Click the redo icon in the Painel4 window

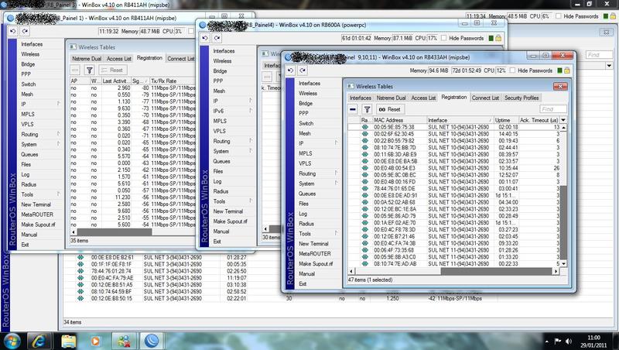[217, 38]
